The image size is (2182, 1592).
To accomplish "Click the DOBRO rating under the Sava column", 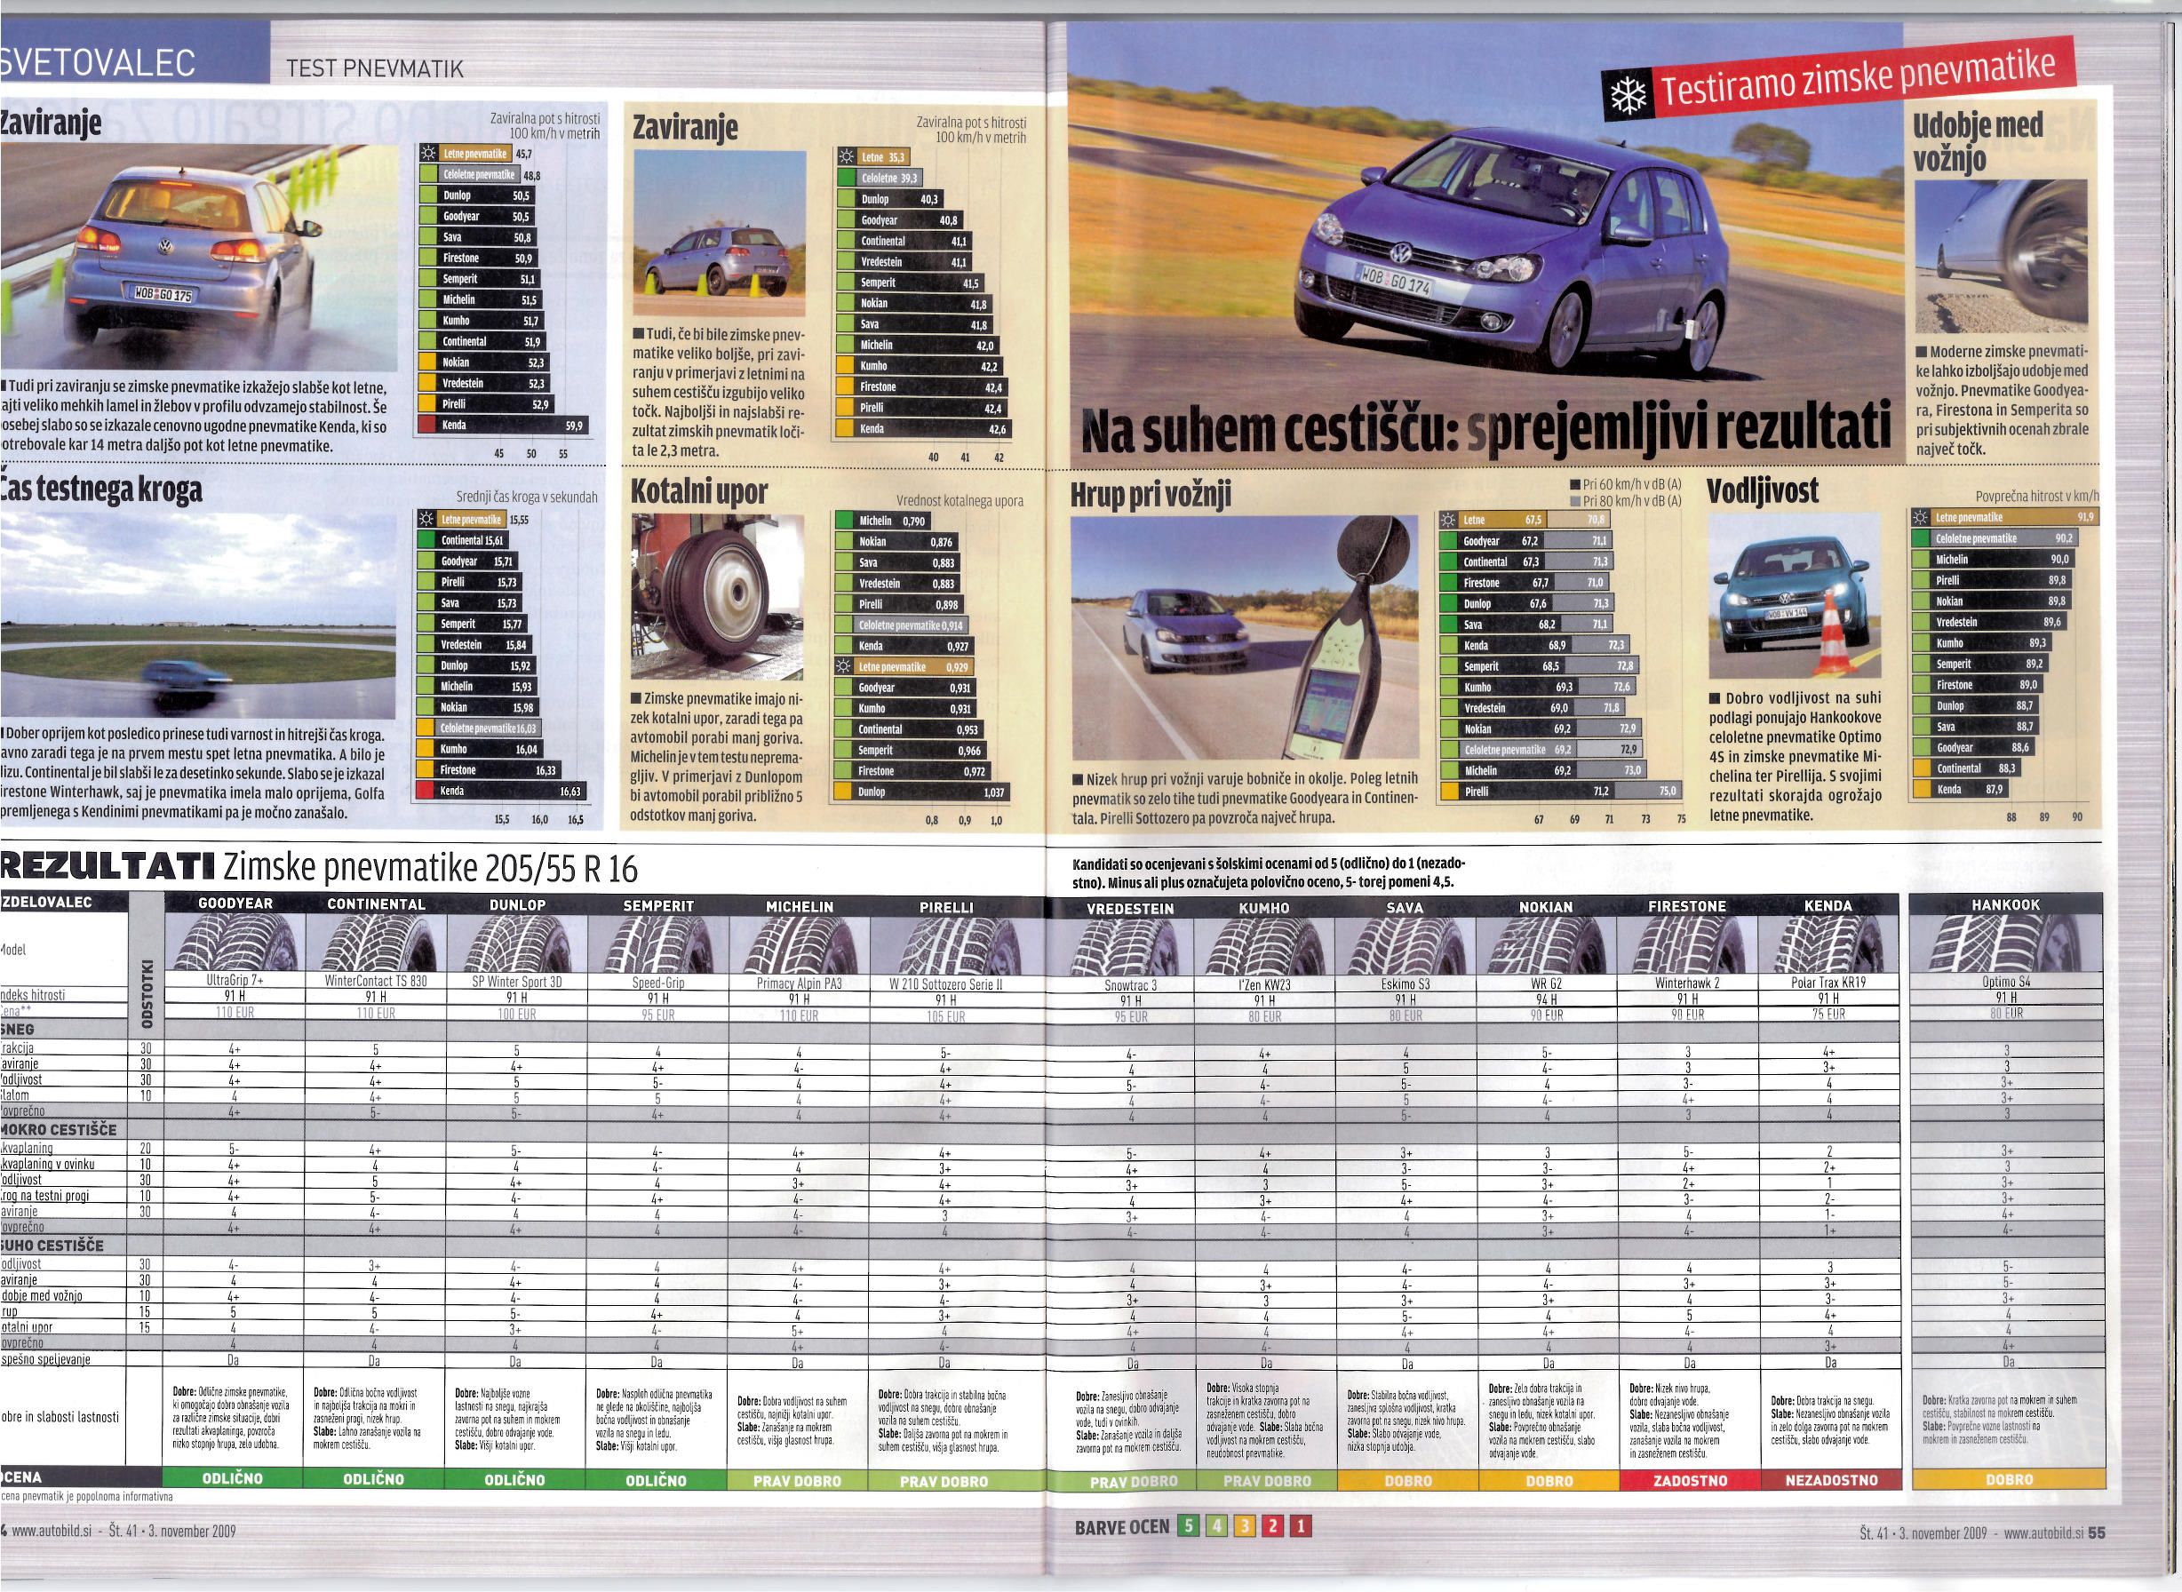I will point(1408,1481).
